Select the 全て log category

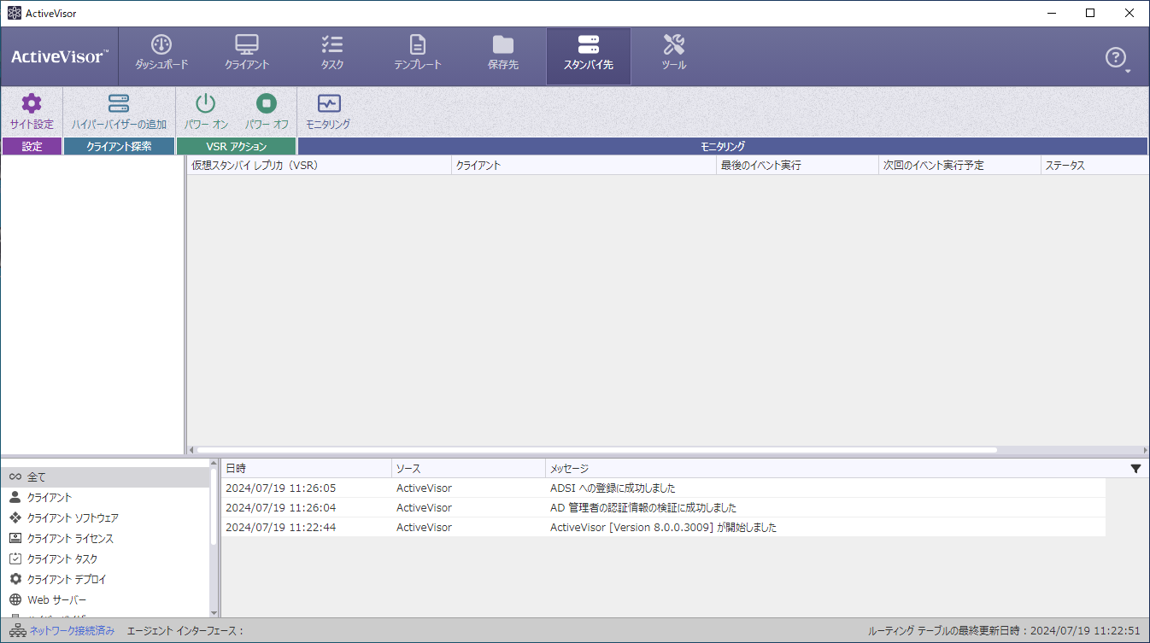(105, 477)
